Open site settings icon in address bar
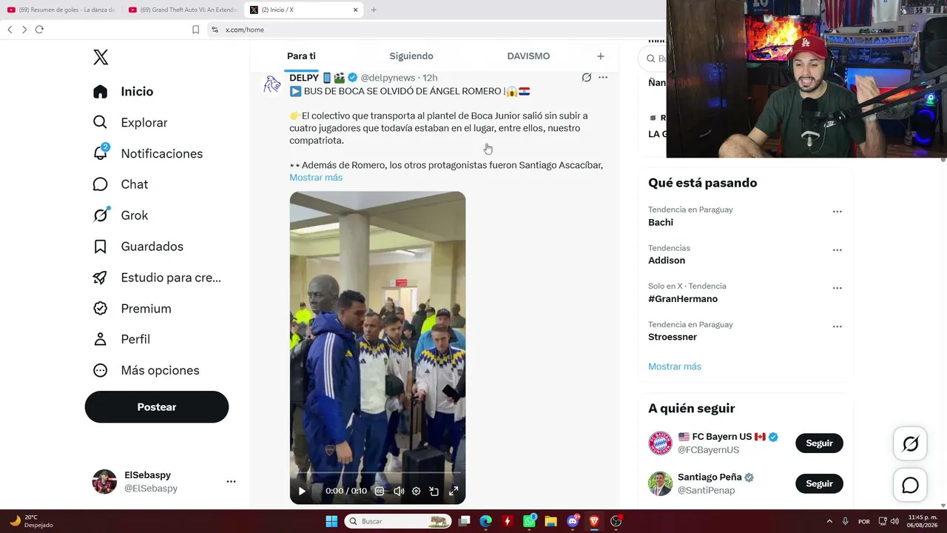The image size is (947, 533). click(x=215, y=30)
